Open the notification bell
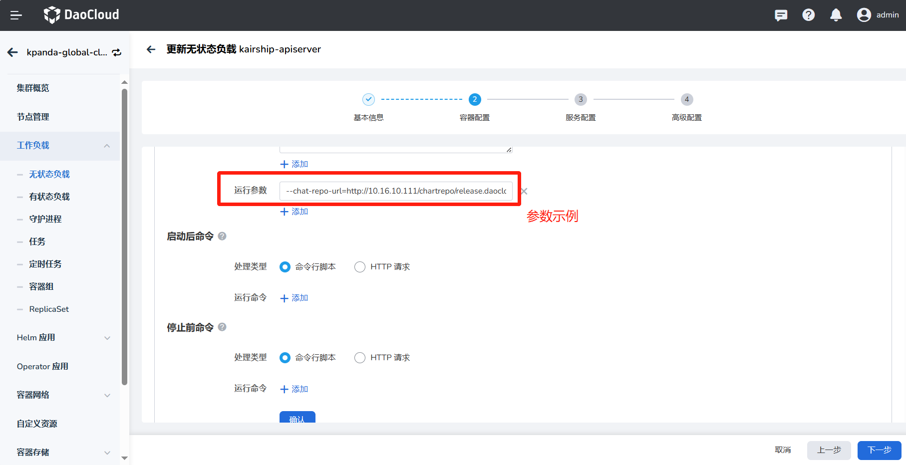Image resolution: width=906 pixels, height=465 pixels. point(836,15)
